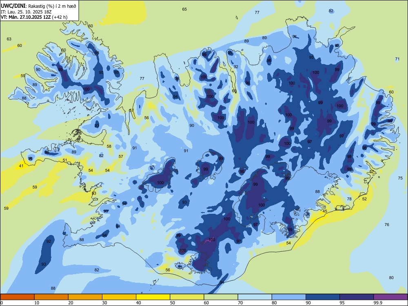Screen dimensions: 408x306
Task: Click the legend tick label '40'
Action: pyautogui.click(x=138, y=303)
